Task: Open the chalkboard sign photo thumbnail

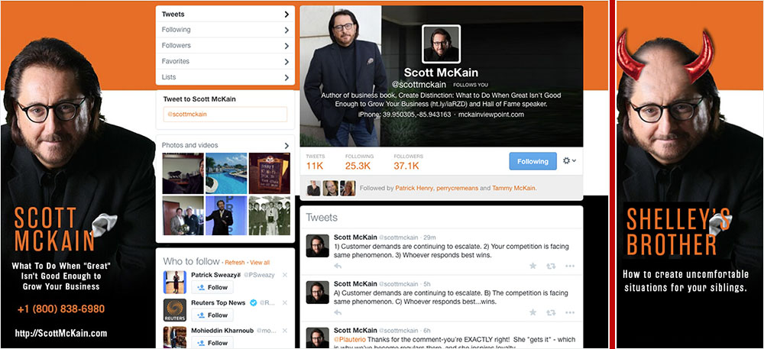Action: pyautogui.click(x=270, y=173)
